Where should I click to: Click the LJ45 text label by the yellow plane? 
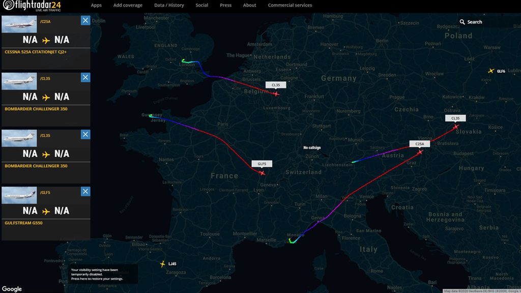172,264
